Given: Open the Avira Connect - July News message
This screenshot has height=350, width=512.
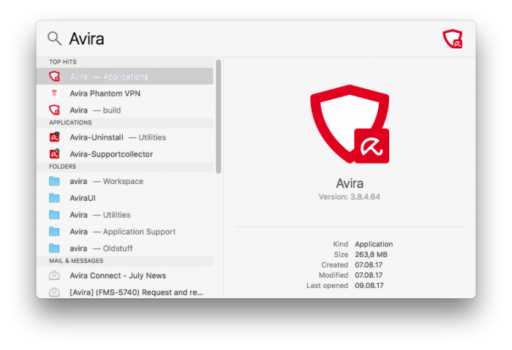Looking at the screenshot, I should 125,275.
